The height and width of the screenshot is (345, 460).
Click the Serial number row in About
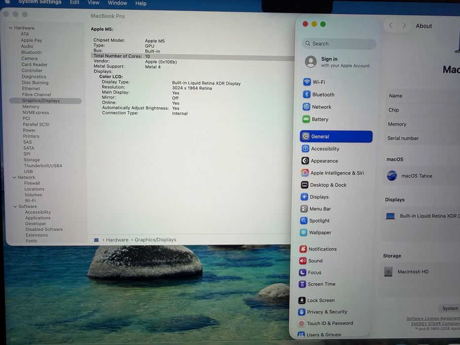click(x=423, y=138)
